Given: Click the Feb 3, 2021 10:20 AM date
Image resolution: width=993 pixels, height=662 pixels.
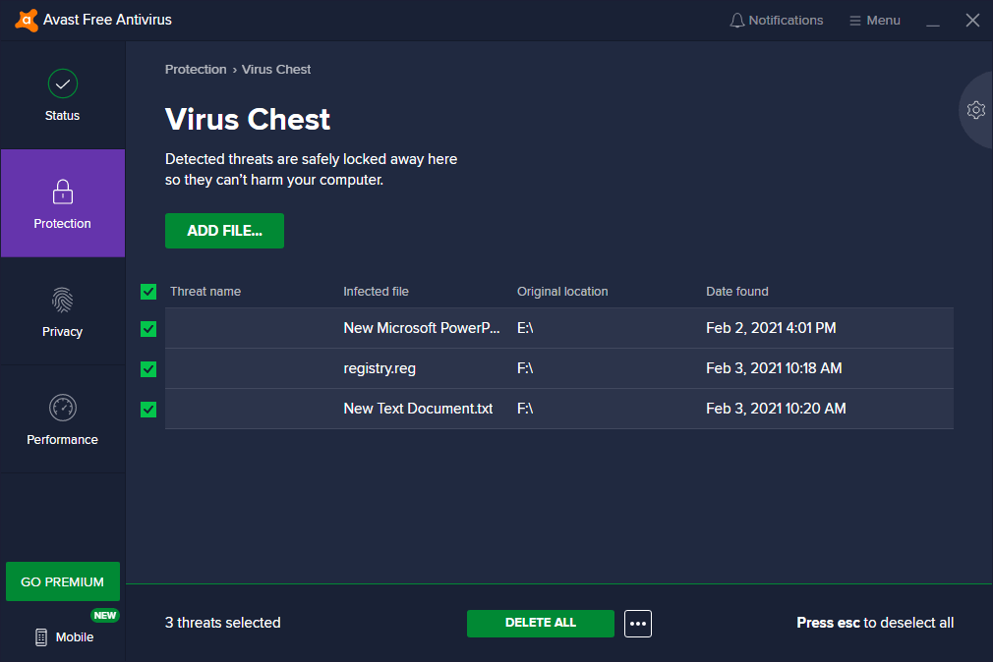Looking at the screenshot, I should pyautogui.click(x=776, y=409).
